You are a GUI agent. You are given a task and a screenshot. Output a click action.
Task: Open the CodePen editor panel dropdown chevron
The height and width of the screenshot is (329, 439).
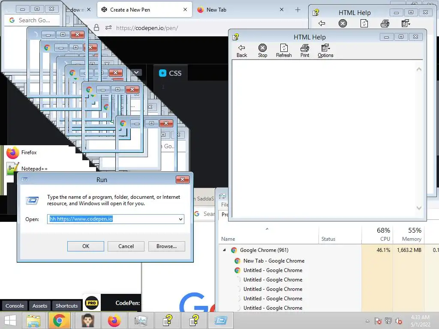coord(136,72)
